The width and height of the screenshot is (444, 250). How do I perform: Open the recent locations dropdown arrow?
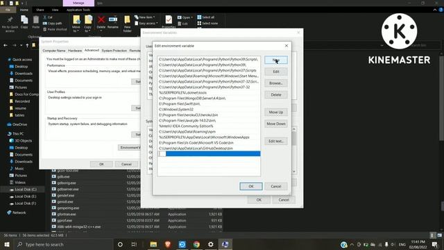[22, 45]
